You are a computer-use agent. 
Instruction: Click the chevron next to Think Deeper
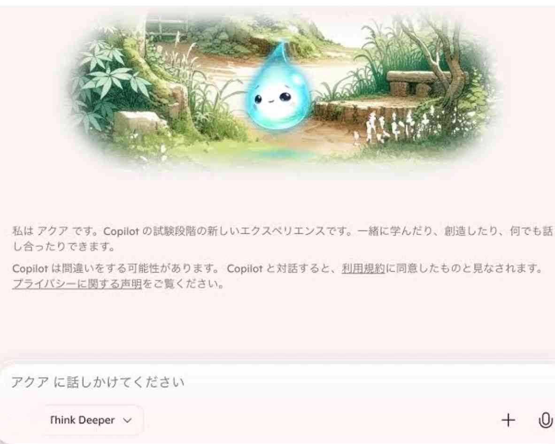(127, 420)
